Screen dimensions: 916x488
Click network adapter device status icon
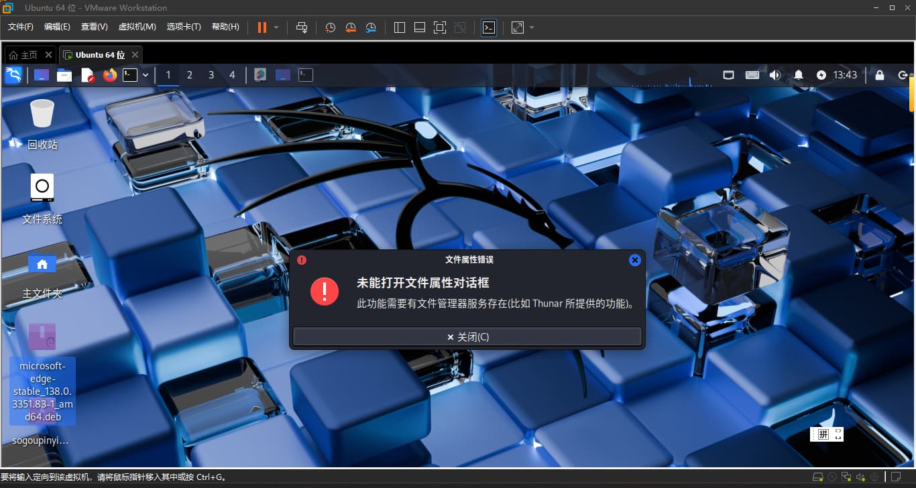click(x=847, y=477)
